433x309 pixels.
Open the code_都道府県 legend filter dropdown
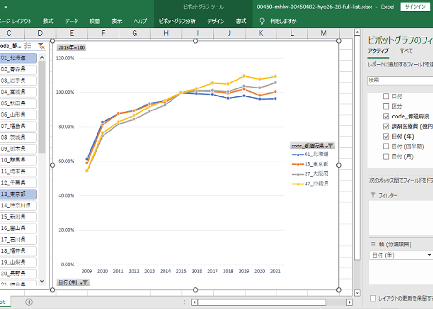click(x=312, y=146)
